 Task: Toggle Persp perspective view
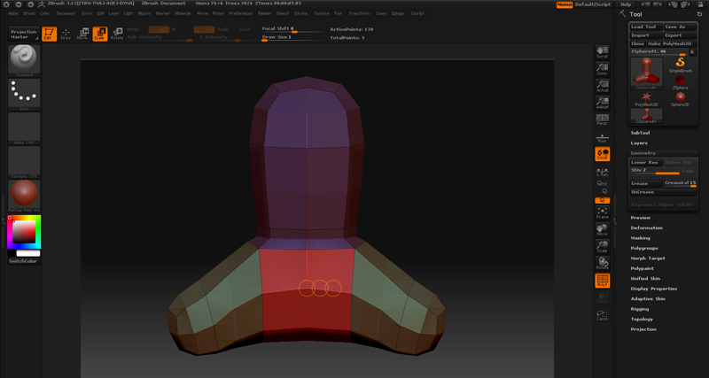602,119
